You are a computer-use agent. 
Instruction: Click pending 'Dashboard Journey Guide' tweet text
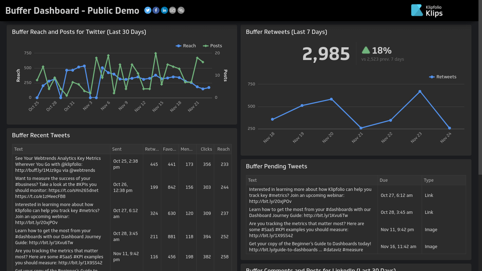pos(310,212)
